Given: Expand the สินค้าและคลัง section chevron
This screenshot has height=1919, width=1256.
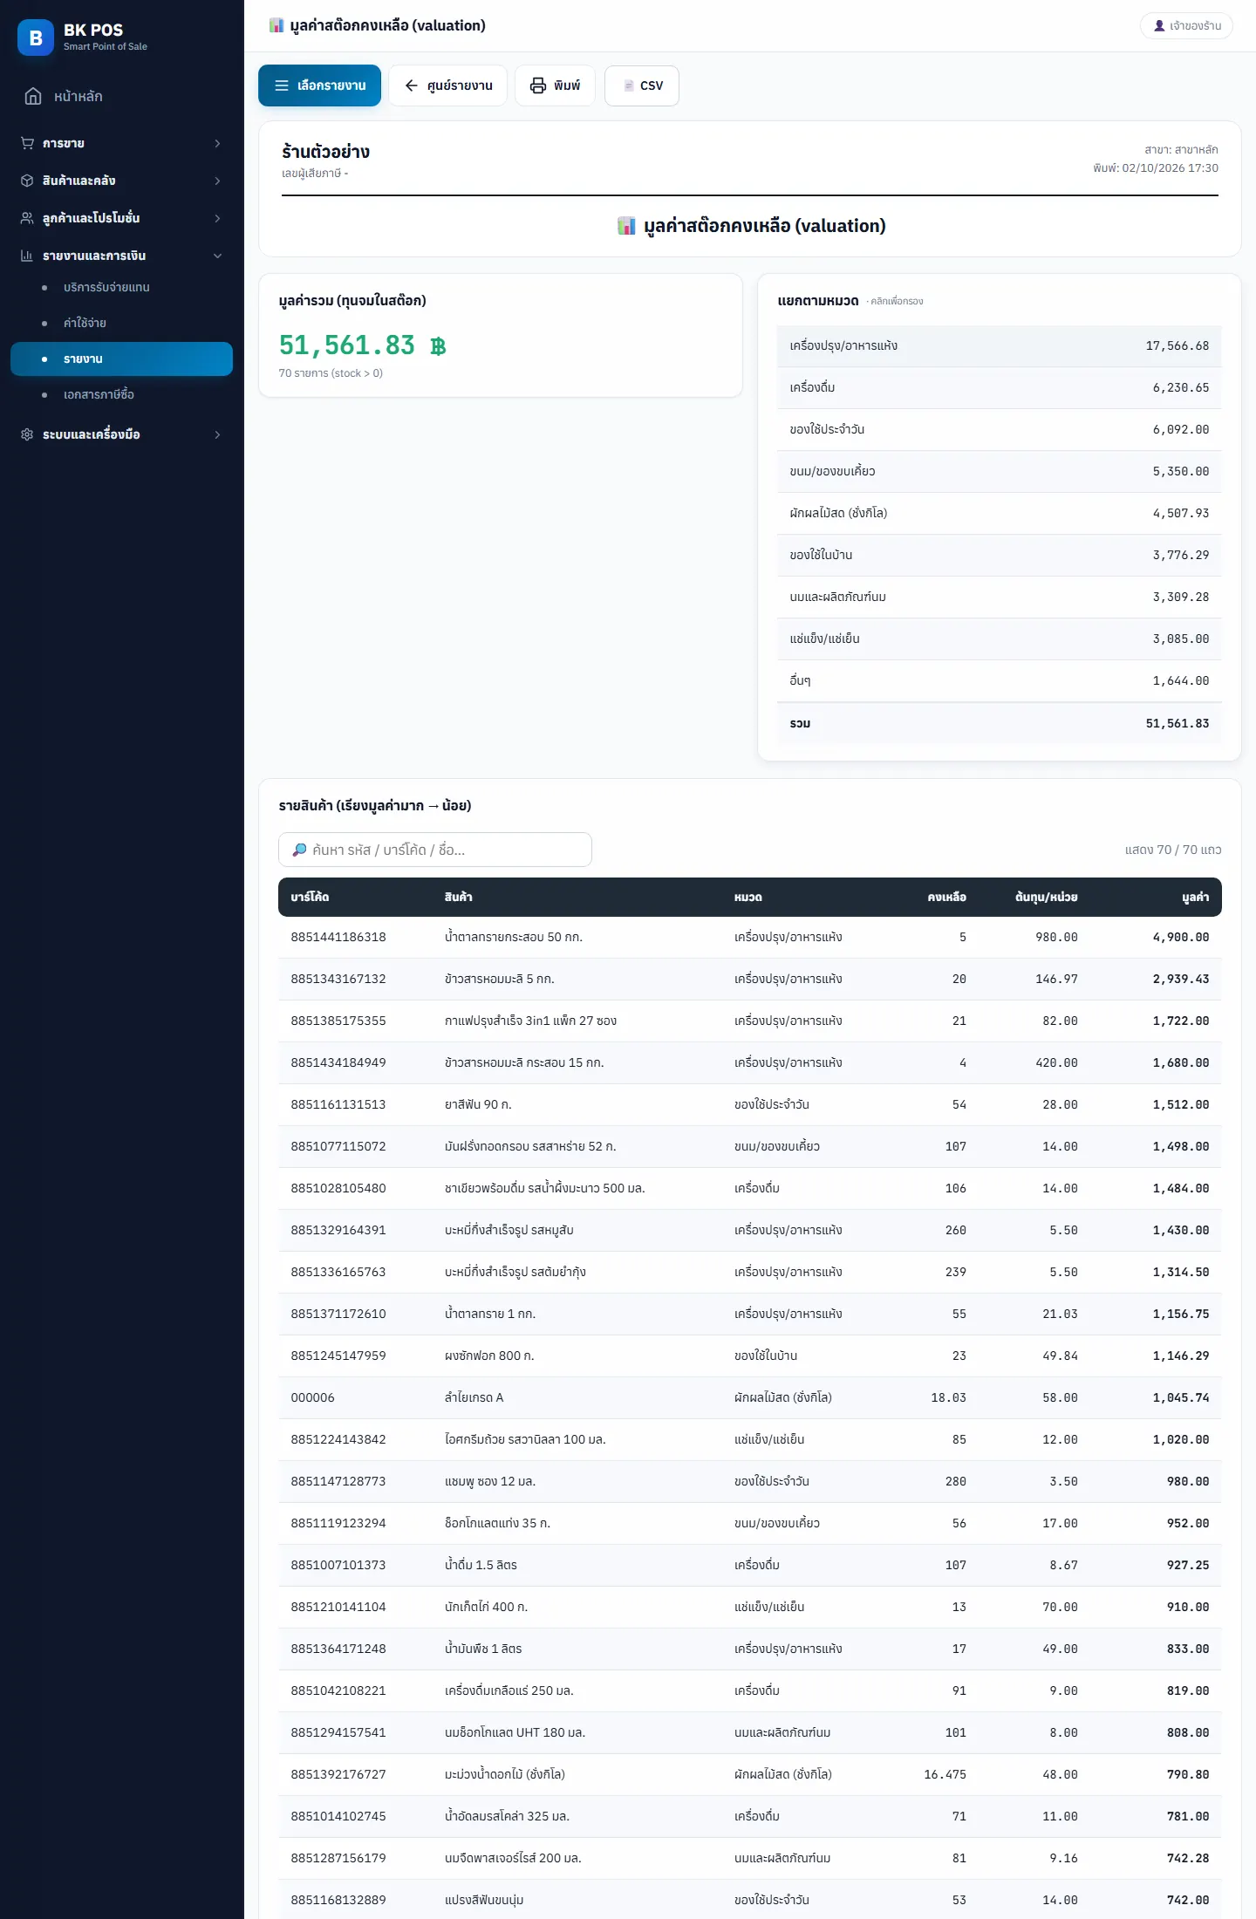Looking at the screenshot, I should click(217, 181).
